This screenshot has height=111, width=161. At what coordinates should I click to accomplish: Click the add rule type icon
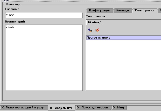point(90,30)
